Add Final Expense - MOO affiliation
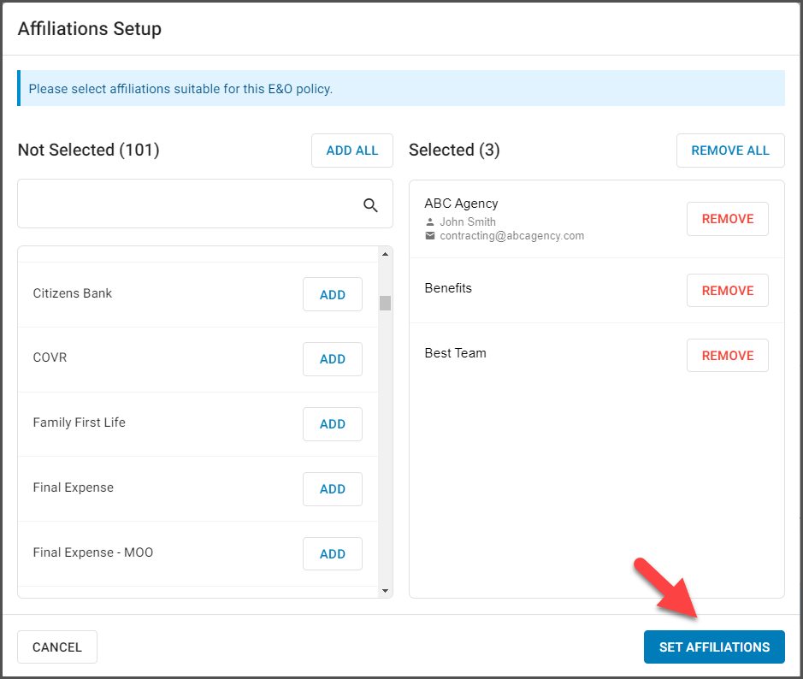This screenshot has height=679, width=803. pyautogui.click(x=333, y=553)
